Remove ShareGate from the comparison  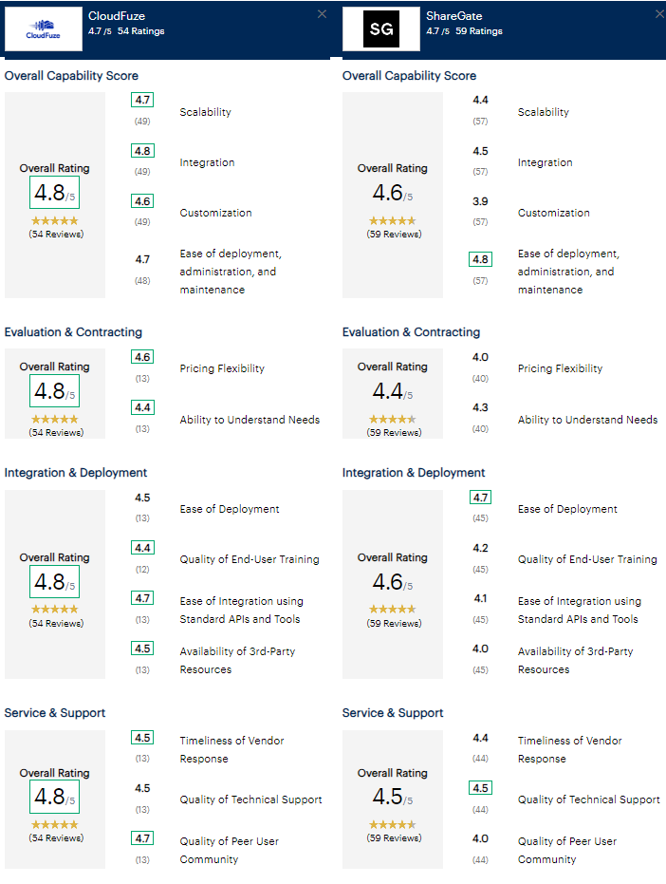pos(659,13)
